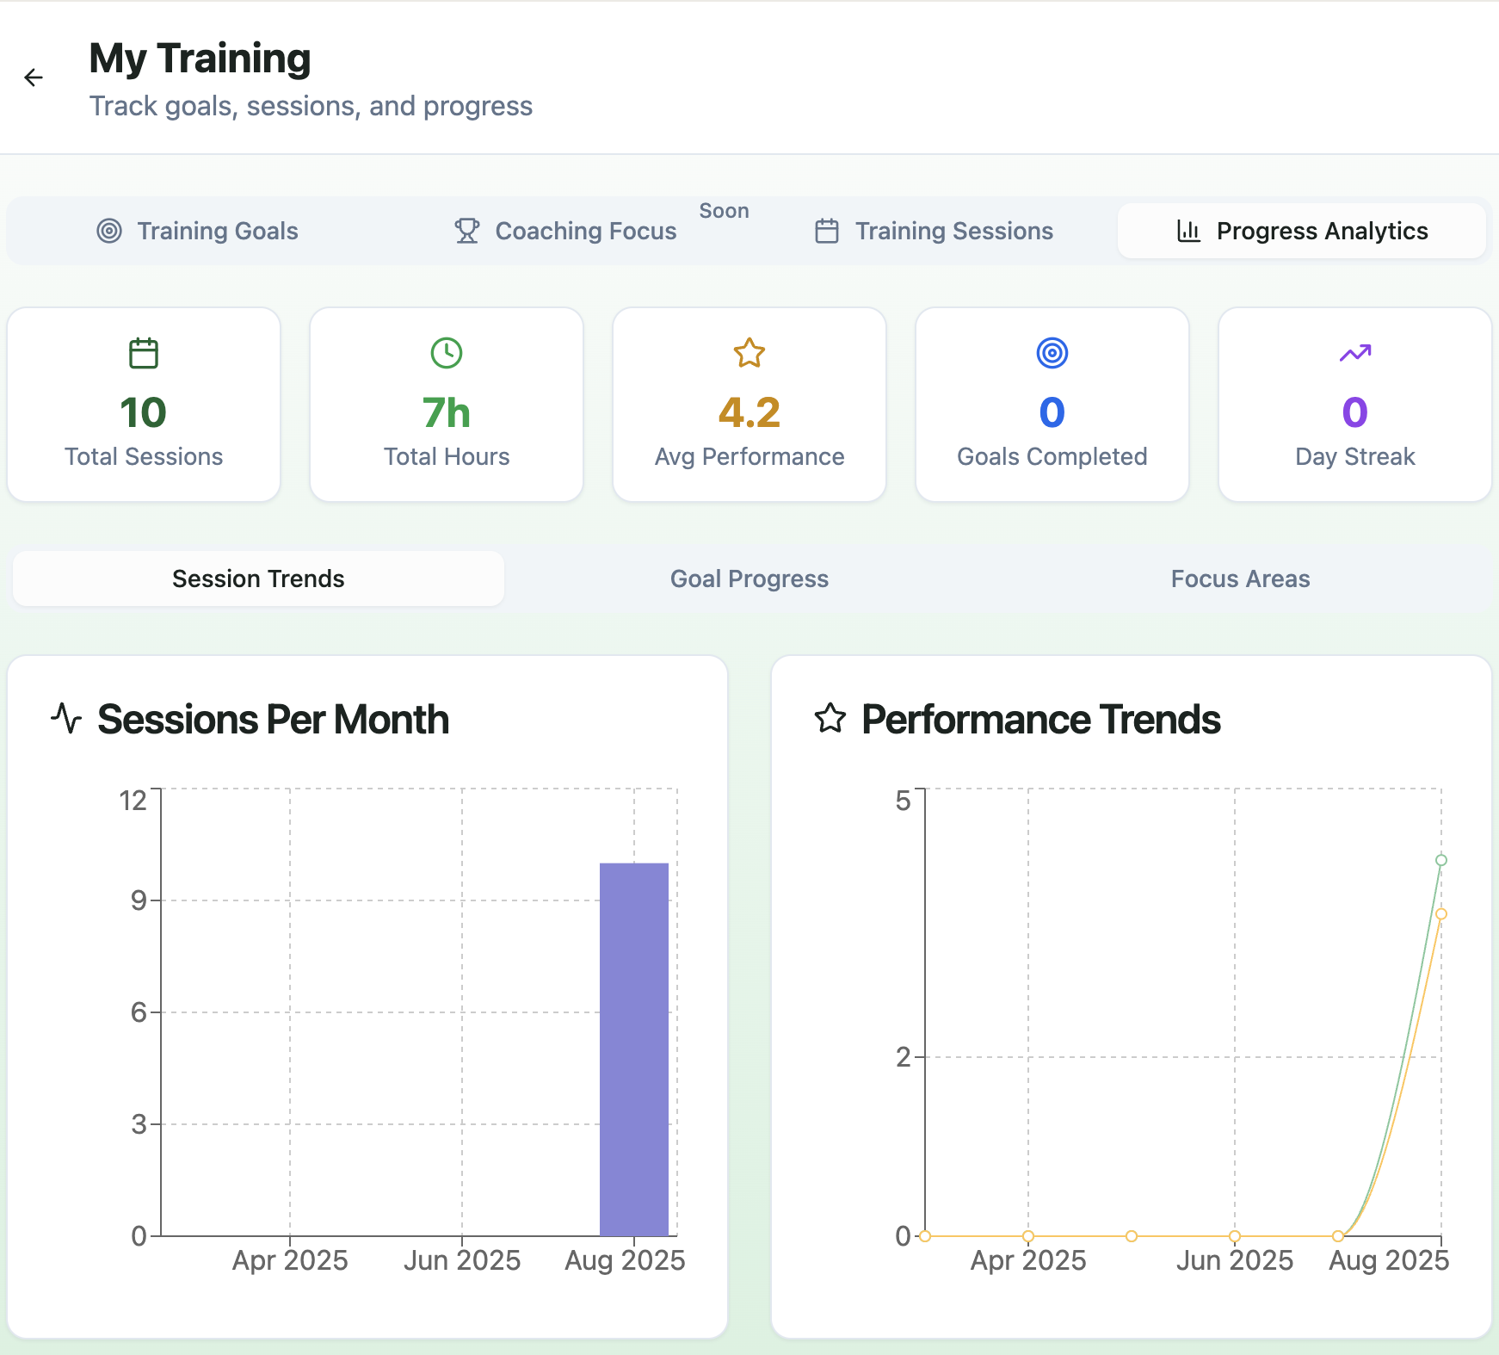1499x1355 pixels.
Task: Click the clock icon above Total Hours
Action: pyautogui.click(x=446, y=353)
